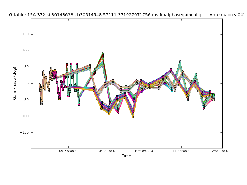
Task: Select the 10:48:00.0 x-axis tick label
Action: click(x=144, y=151)
